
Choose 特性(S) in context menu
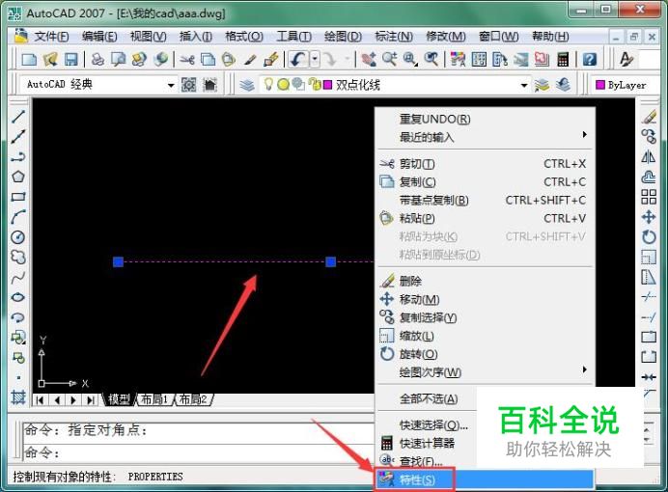(x=485, y=479)
